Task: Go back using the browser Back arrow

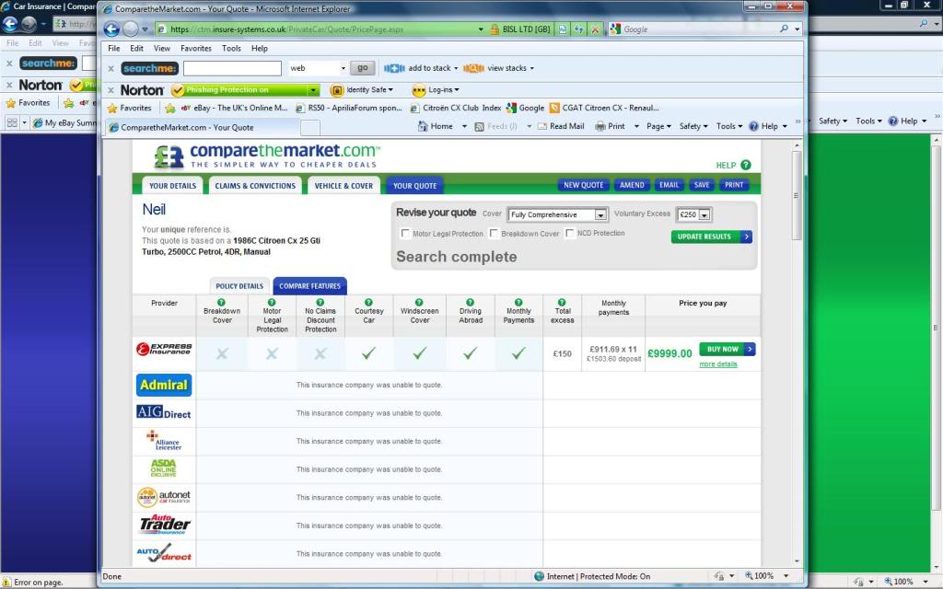Action: pyautogui.click(x=111, y=29)
